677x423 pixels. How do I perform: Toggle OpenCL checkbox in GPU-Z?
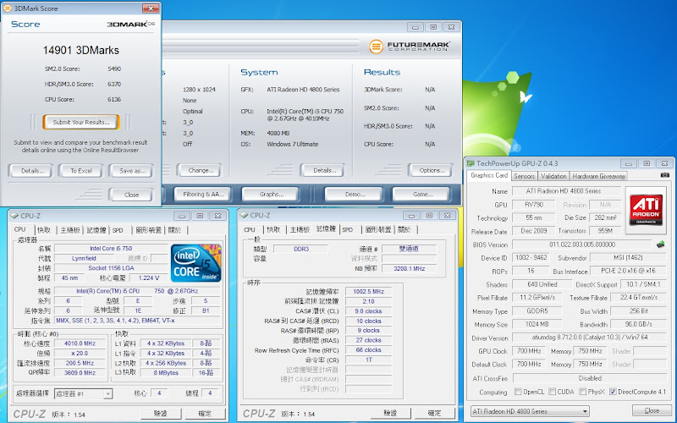[x=518, y=392]
